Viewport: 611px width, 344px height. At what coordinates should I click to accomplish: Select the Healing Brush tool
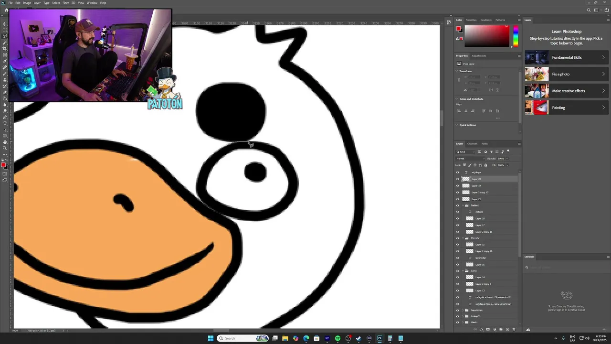pyautogui.click(x=5, y=67)
